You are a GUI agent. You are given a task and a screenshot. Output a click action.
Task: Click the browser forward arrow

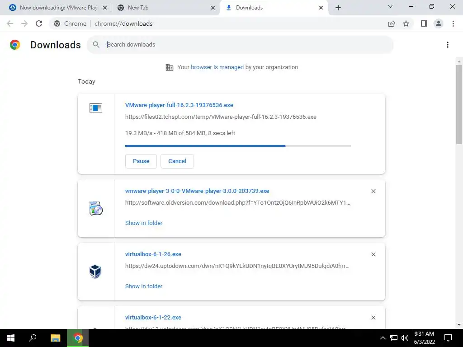[24, 23]
